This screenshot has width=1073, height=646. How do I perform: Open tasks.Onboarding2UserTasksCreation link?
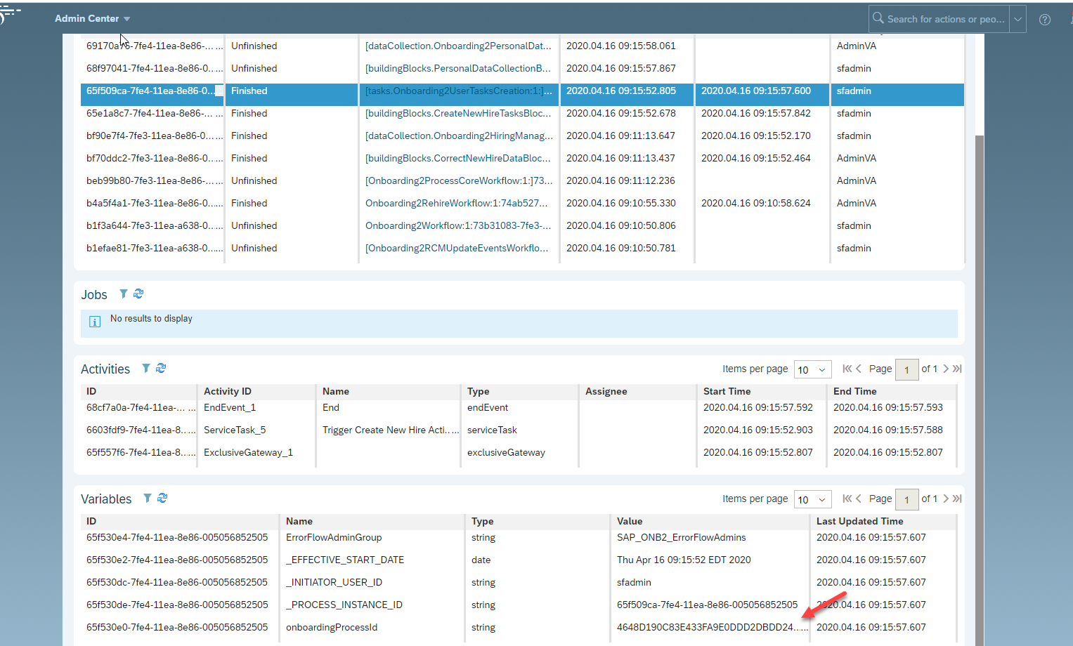459,91
